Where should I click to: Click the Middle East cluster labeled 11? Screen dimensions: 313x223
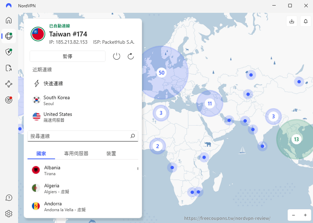coord(210,103)
